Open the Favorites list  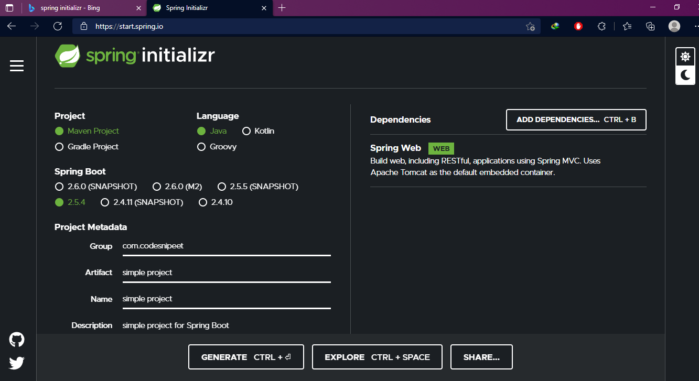(627, 26)
